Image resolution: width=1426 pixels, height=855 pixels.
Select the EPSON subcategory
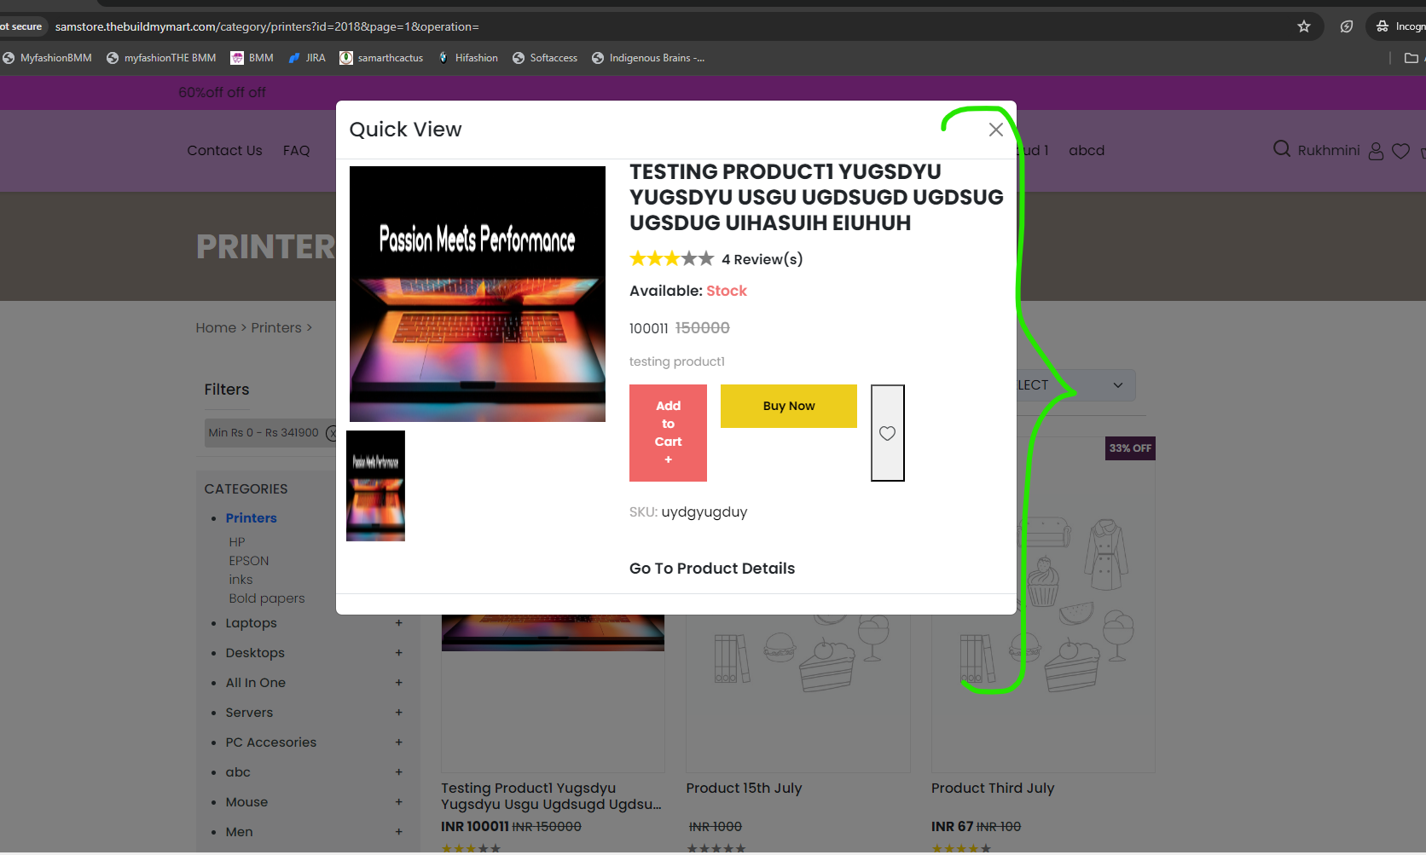249,561
